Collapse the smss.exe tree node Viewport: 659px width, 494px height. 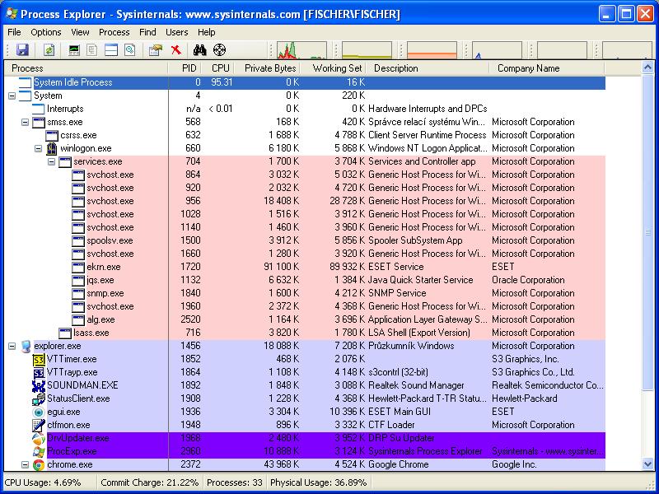(26, 122)
